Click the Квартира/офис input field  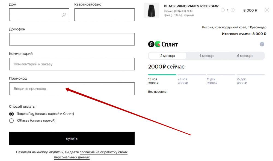(x=104, y=15)
